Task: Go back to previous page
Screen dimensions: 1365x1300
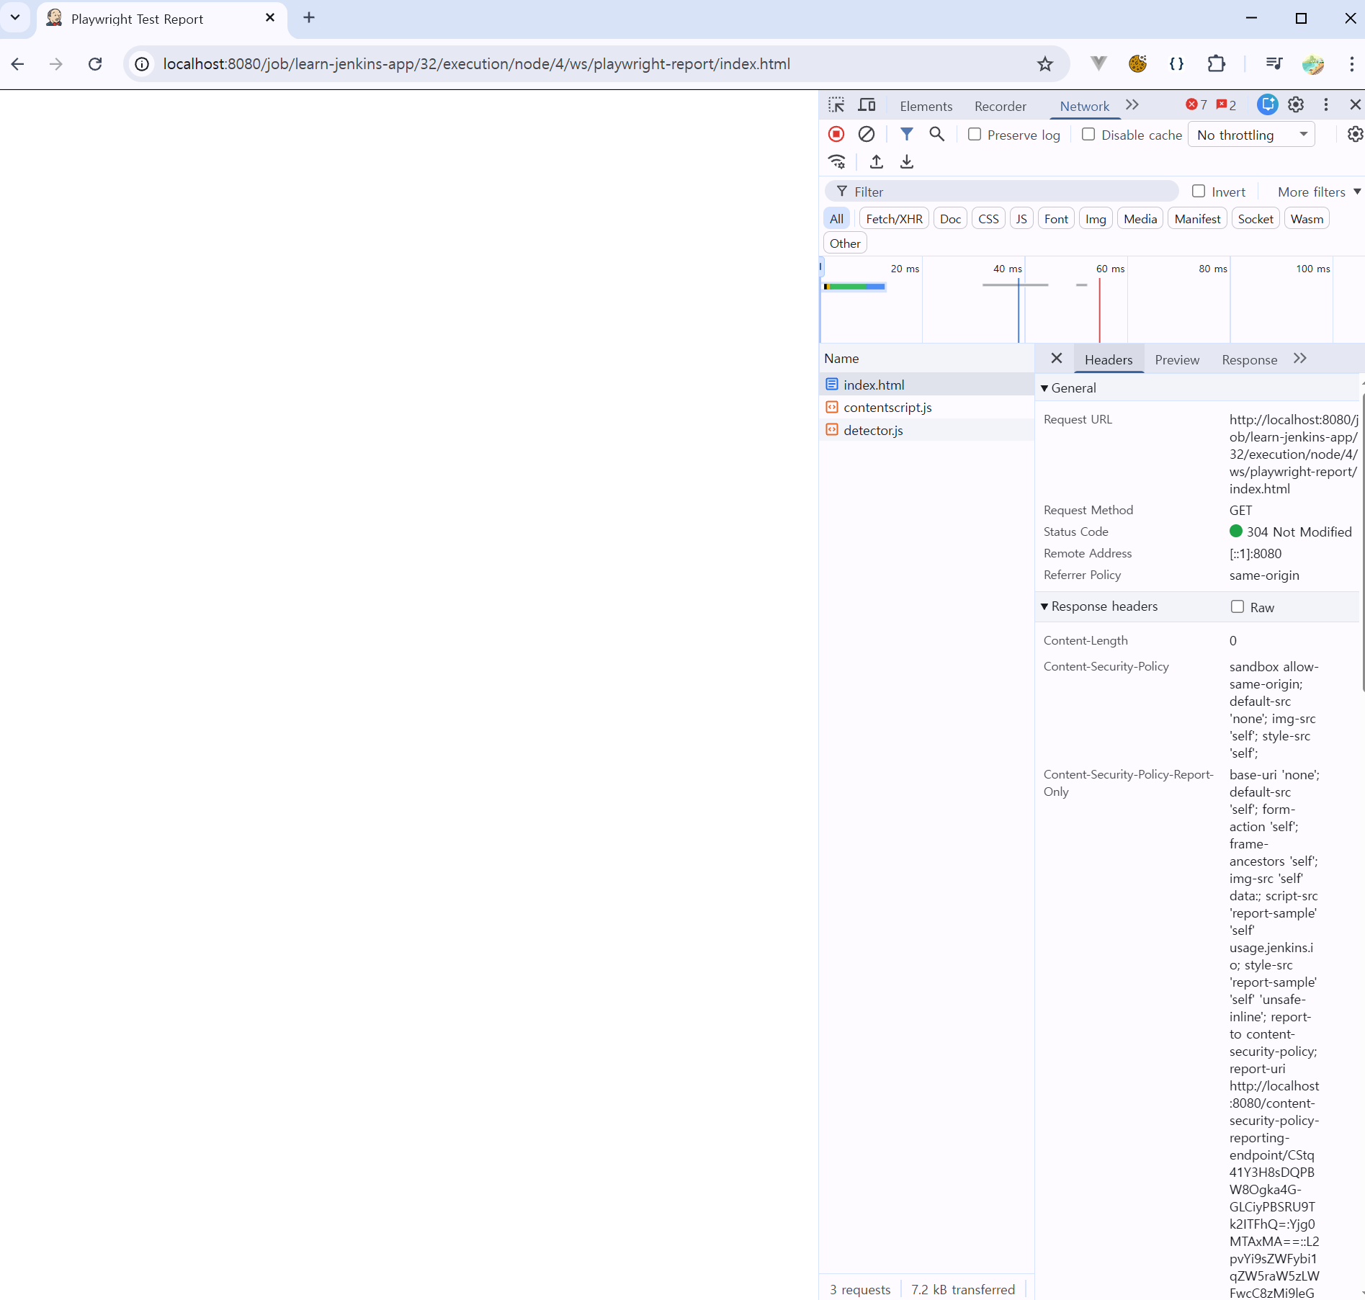Action: [x=18, y=64]
